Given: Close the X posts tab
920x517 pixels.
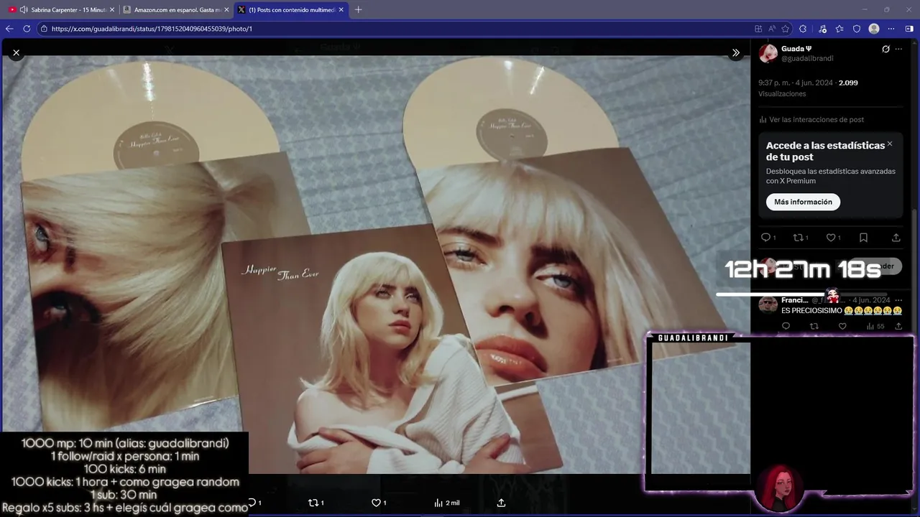Looking at the screenshot, I should coord(341,9).
